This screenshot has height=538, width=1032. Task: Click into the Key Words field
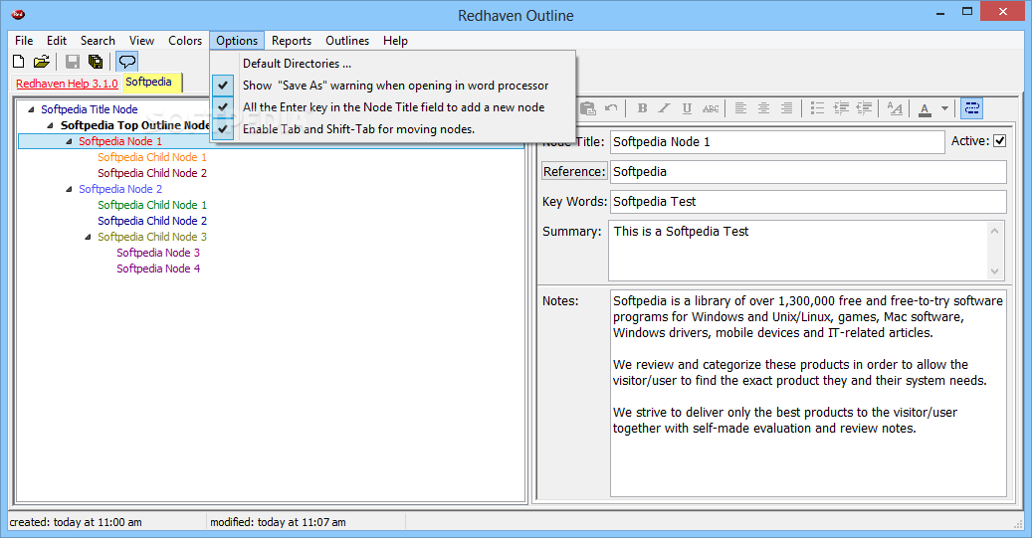coord(808,202)
